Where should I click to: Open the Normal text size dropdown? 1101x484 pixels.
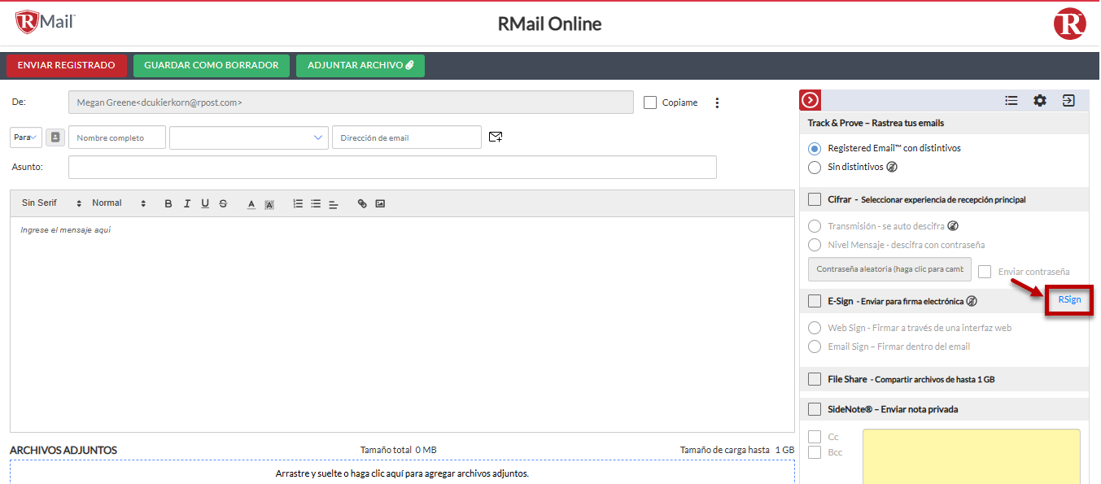[118, 203]
